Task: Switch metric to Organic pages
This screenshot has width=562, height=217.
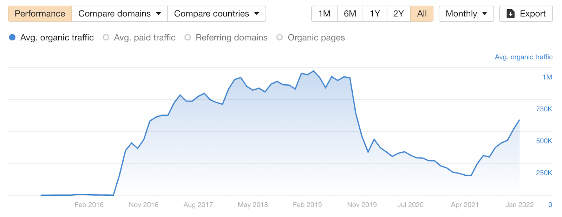Action: click(316, 37)
